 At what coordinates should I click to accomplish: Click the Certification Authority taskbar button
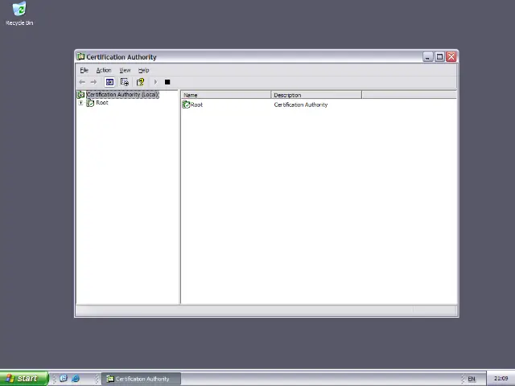click(141, 379)
